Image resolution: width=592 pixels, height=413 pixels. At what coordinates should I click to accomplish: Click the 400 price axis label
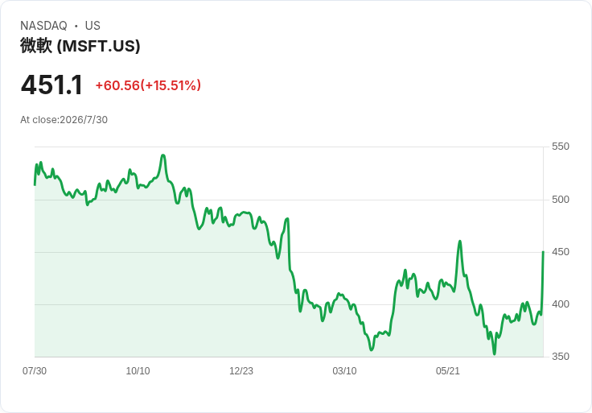click(561, 304)
